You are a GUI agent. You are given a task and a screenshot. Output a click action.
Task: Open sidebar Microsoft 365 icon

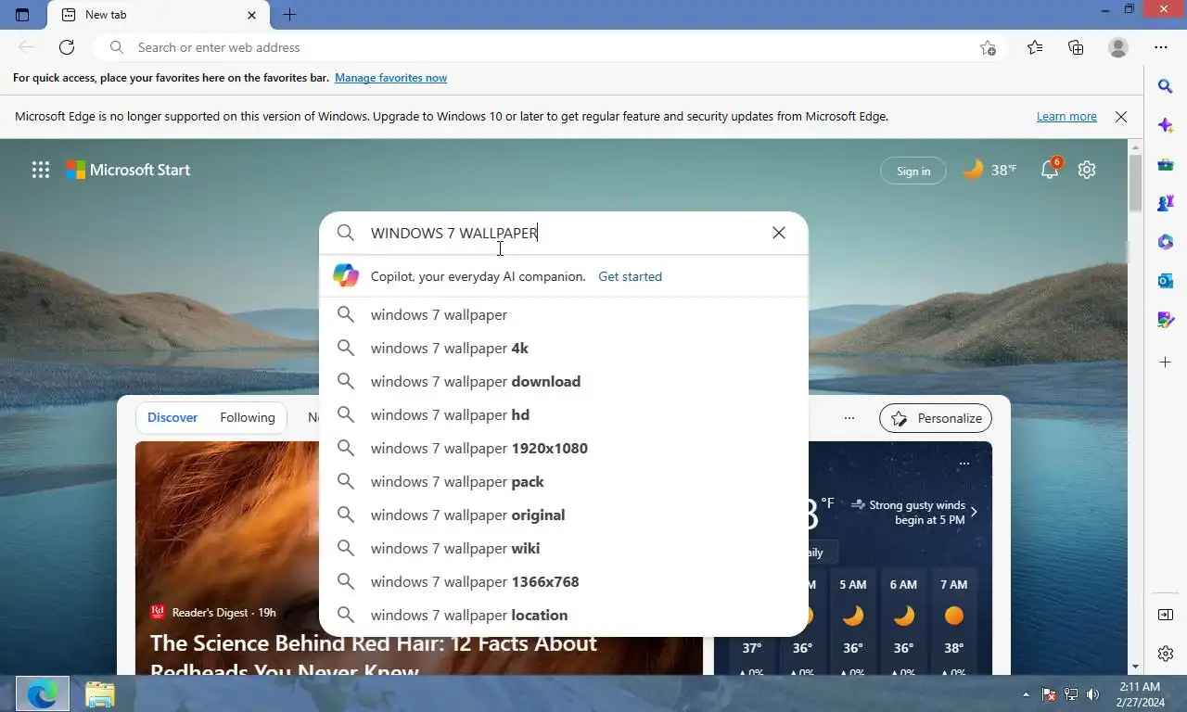pyautogui.click(x=1166, y=242)
